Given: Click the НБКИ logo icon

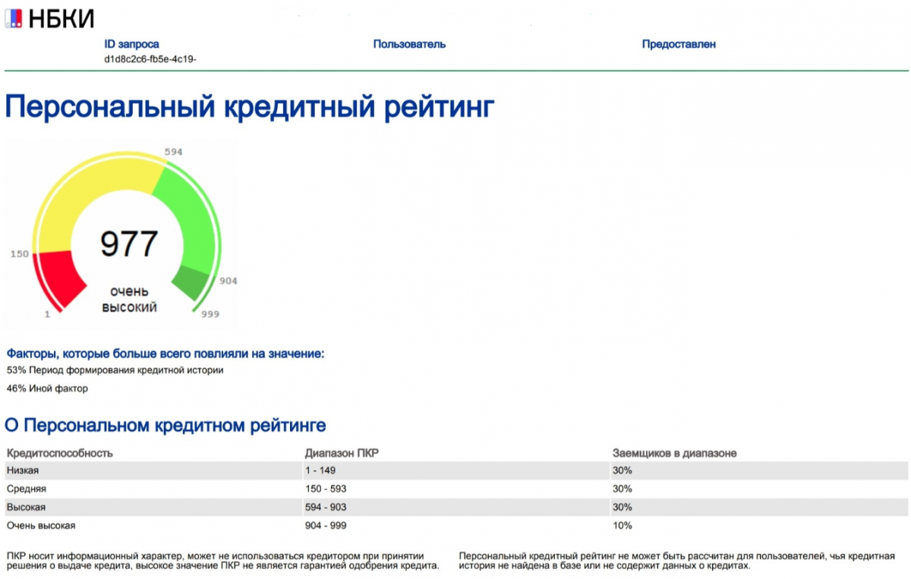Looking at the screenshot, I should (14, 18).
